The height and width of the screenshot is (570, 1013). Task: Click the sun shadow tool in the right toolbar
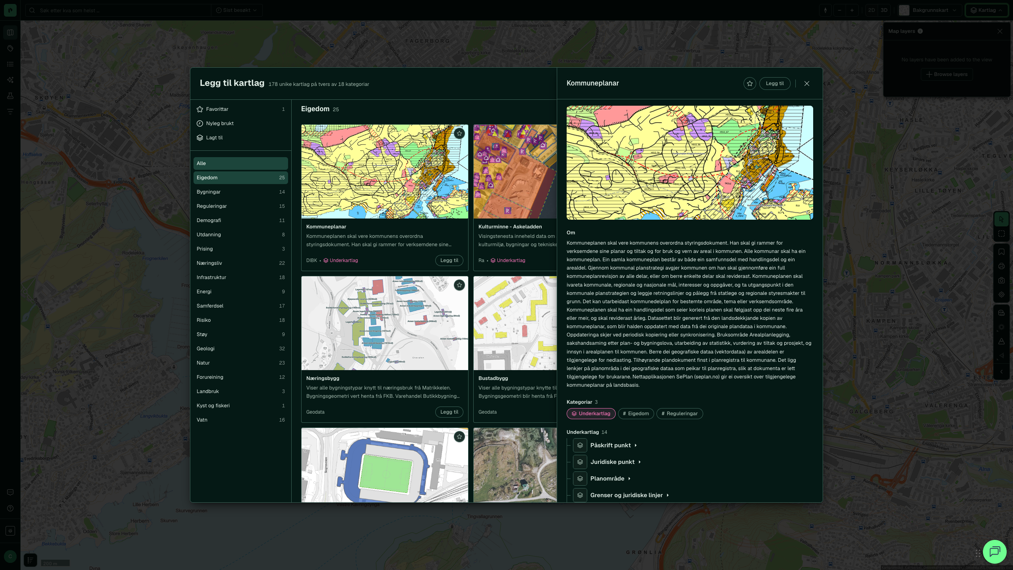[x=1002, y=327]
